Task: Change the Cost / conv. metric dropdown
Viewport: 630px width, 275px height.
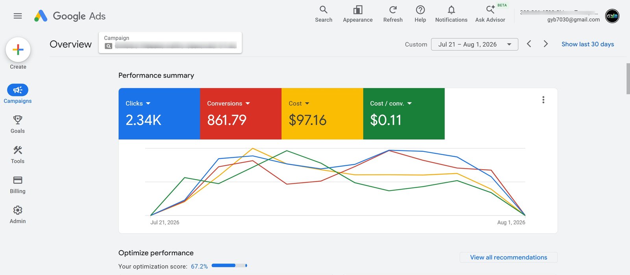Action: [391, 103]
